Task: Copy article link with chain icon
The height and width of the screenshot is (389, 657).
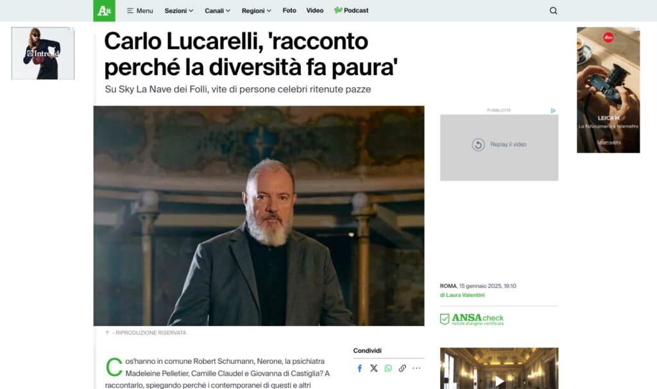Action: pos(402,368)
